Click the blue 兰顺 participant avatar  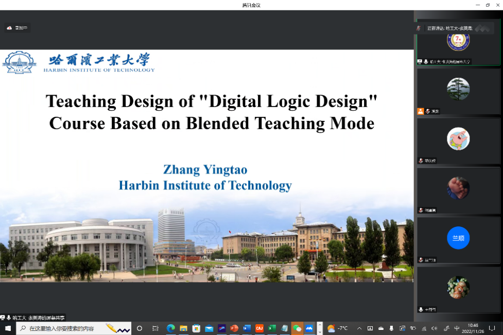(x=458, y=238)
